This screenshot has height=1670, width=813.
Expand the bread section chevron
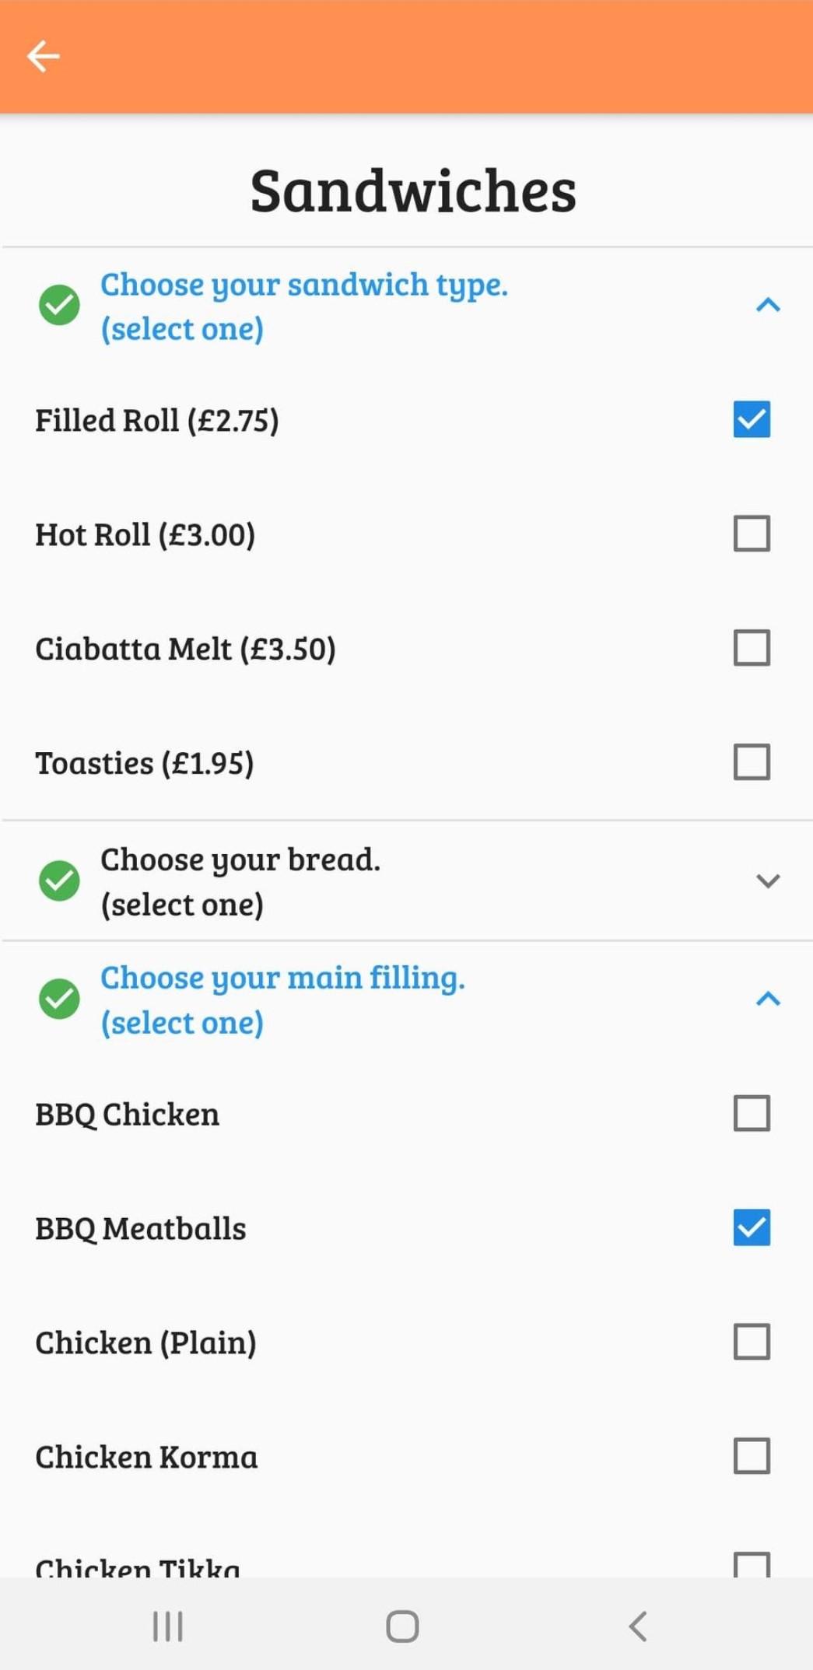pos(768,881)
